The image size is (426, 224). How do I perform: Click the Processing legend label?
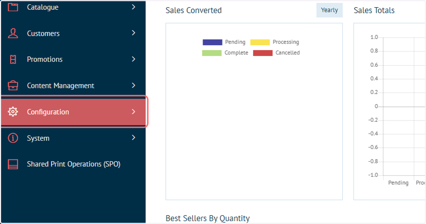286,42
